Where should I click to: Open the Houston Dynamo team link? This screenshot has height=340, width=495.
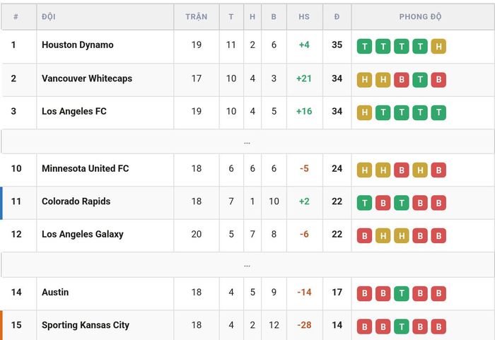78,45
